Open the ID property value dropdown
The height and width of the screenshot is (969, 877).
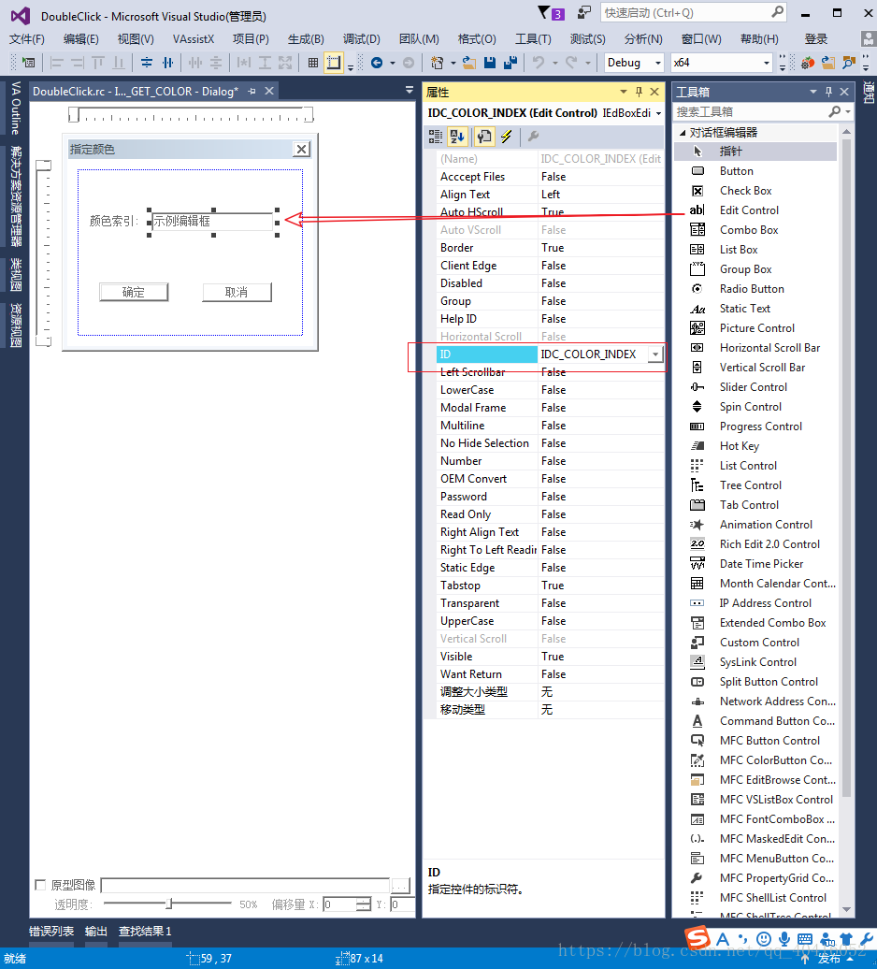coord(654,354)
